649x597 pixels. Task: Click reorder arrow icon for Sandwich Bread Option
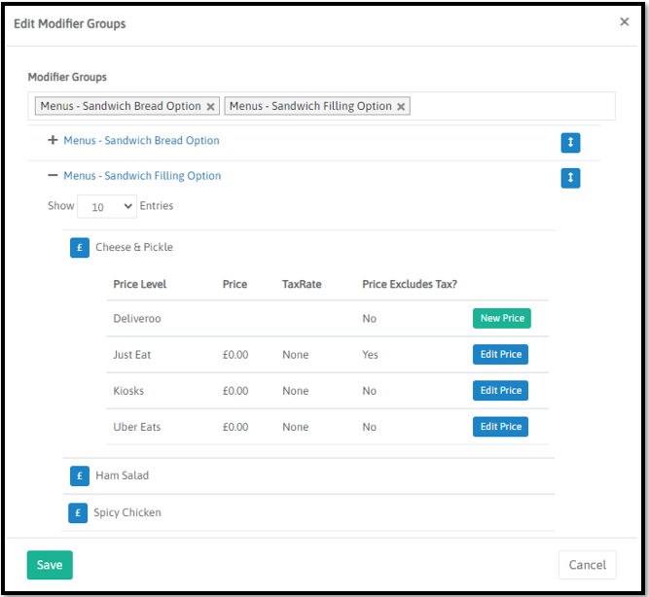point(570,143)
